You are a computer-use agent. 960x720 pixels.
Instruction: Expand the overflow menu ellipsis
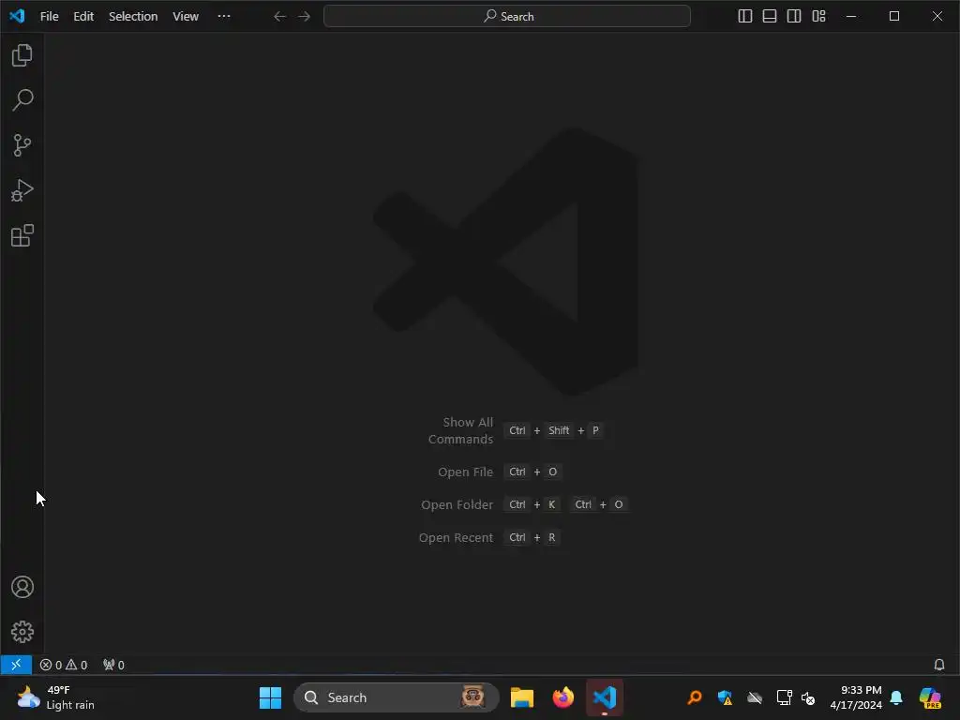pyautogui.click(x=224, y=17)
